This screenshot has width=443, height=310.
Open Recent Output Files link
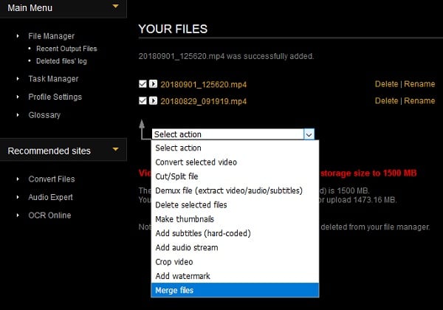pyautogui.click(x=67, y=49)
